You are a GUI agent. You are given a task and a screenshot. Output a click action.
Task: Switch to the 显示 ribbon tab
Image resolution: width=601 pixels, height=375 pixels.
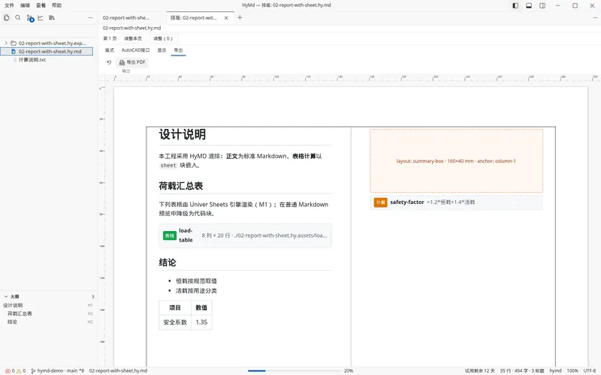162,50
